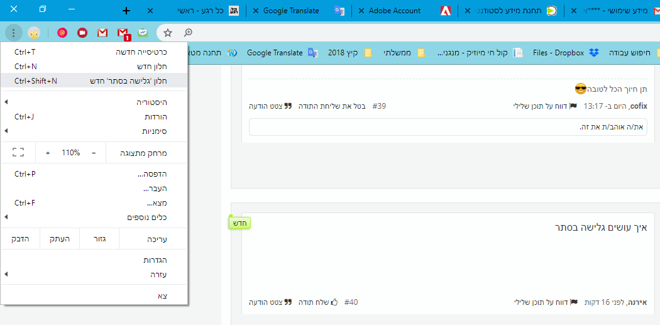This screenshot has height=325, width=660.
Task: Switch to the כל רגע - ראשי tab
Action: [195, 11]
